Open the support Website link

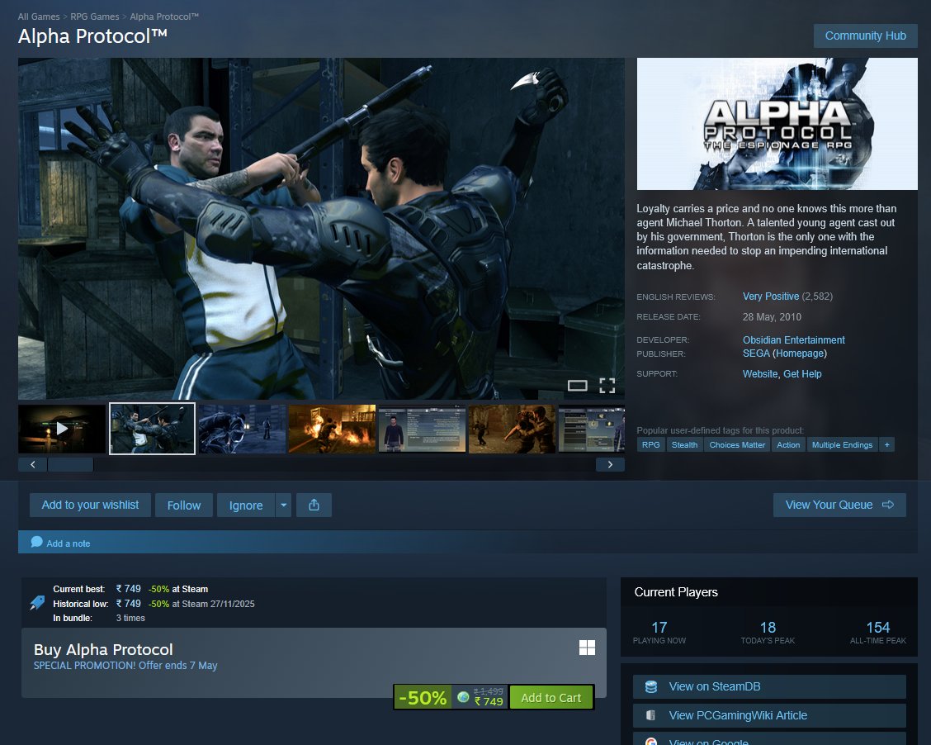[760, 373]
